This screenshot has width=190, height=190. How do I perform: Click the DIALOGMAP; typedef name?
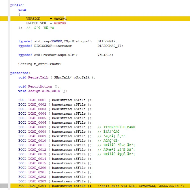(107, 41)
